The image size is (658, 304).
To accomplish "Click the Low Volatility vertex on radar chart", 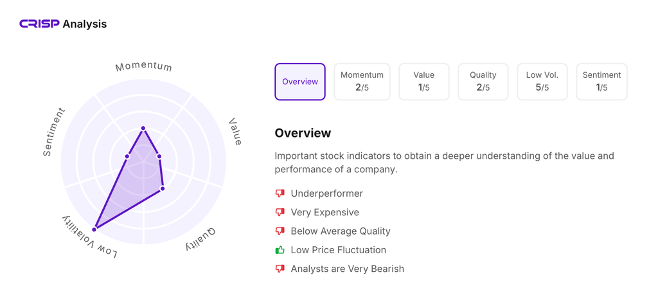I will pyautogui.click(x=95, y=229).
